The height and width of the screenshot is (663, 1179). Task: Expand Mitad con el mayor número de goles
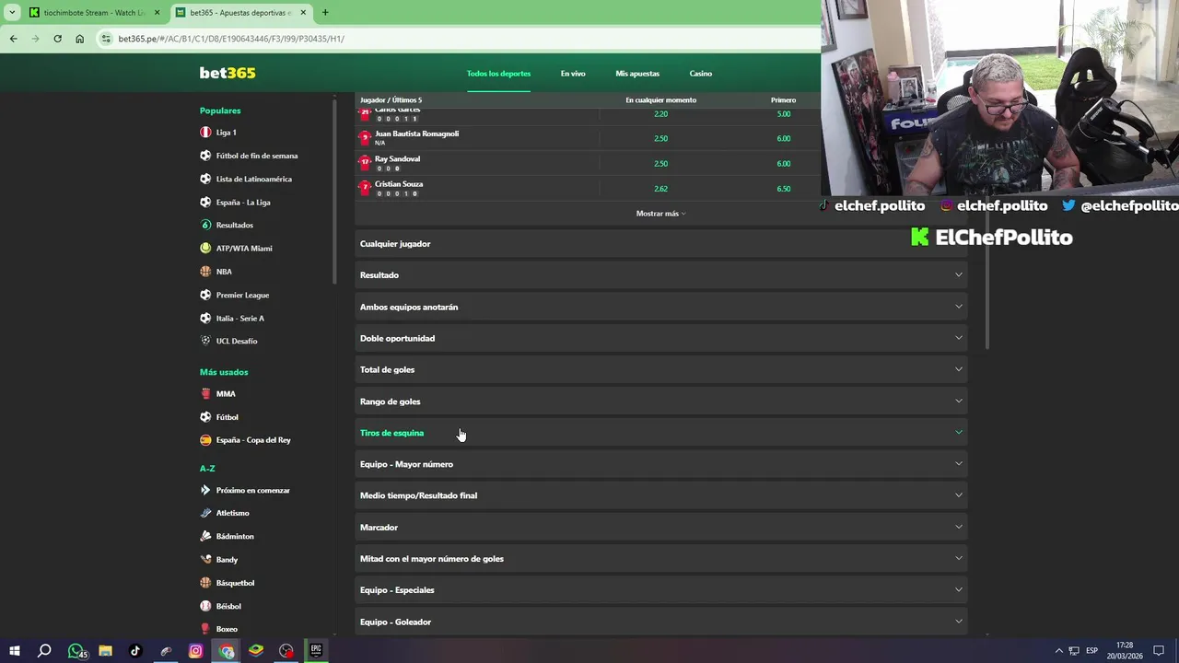[660, 559]
